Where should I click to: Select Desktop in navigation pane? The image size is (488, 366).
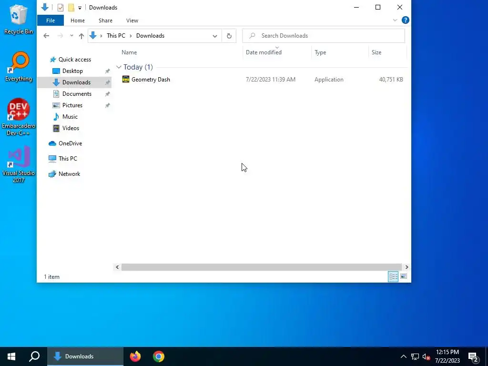[x=72, y=71]
